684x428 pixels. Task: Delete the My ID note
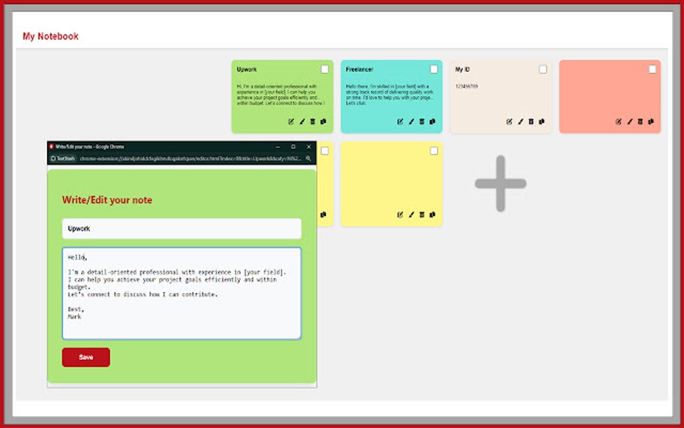[x=530, y=121]
